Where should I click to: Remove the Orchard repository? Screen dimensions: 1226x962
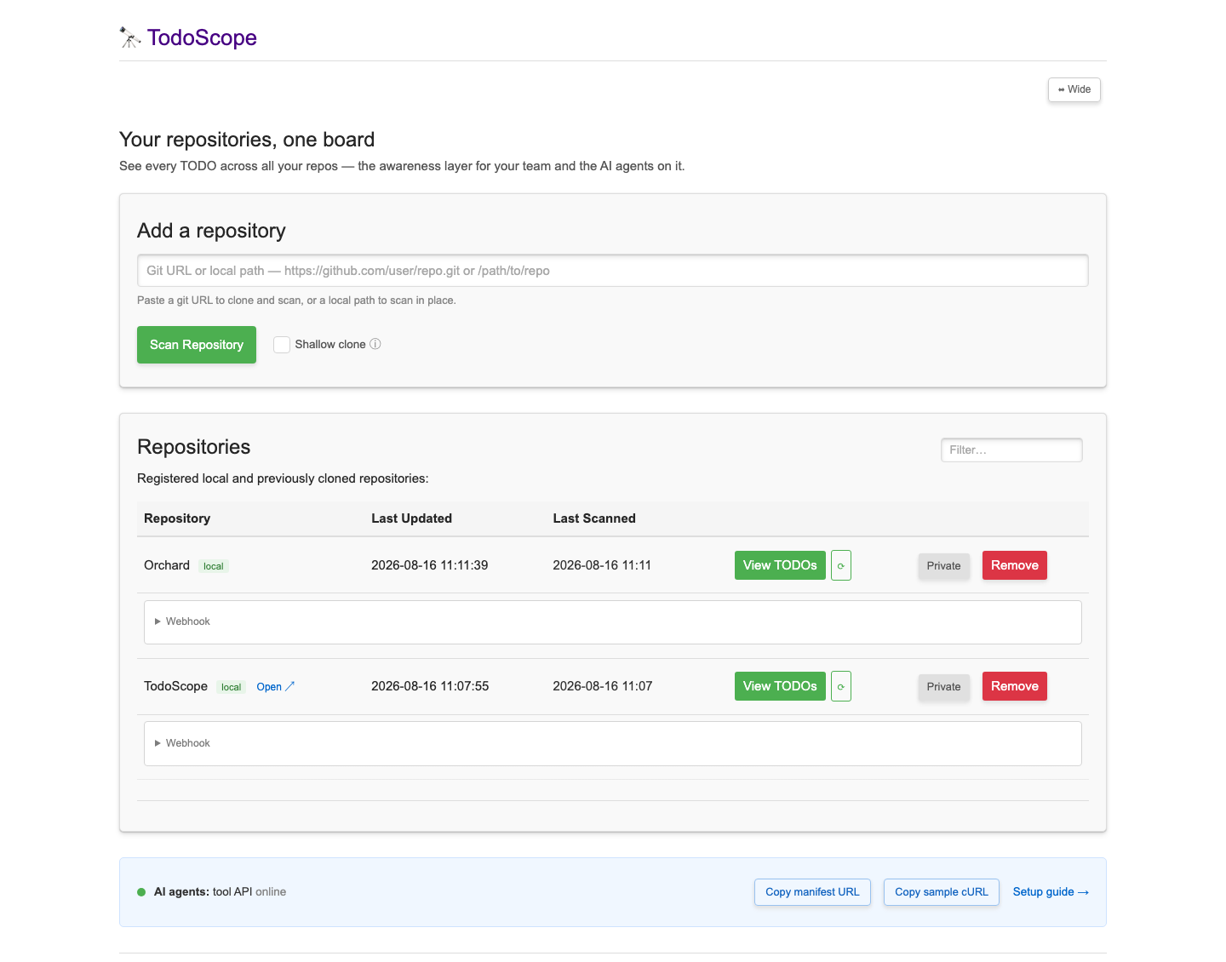1015,565
